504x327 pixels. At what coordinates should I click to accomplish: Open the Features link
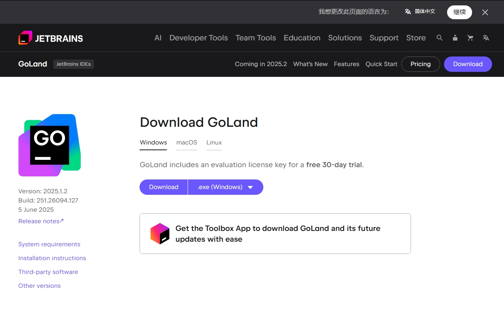[347, 64]
